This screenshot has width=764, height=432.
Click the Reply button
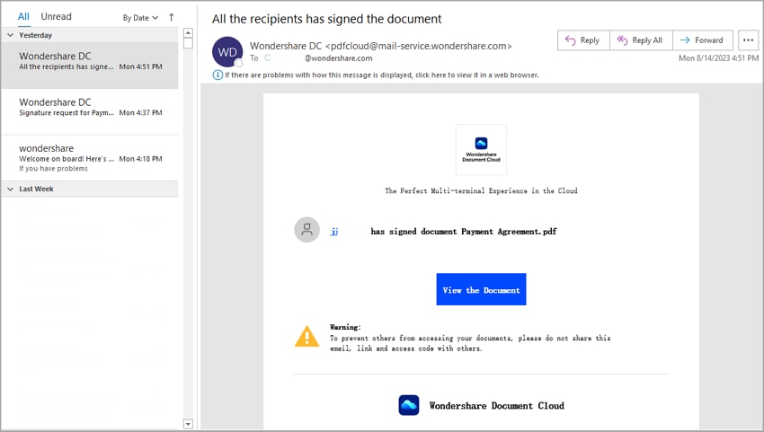pos(583,40)
